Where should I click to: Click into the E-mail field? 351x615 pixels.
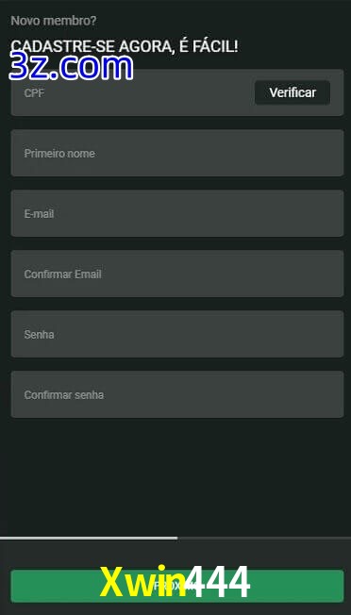pyautogui.click(x=177, y=213)
